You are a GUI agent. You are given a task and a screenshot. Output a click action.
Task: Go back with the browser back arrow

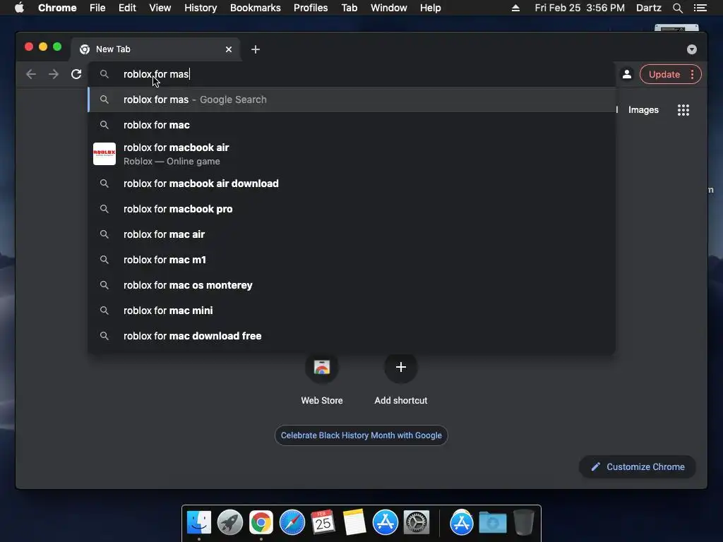point(31,74)
